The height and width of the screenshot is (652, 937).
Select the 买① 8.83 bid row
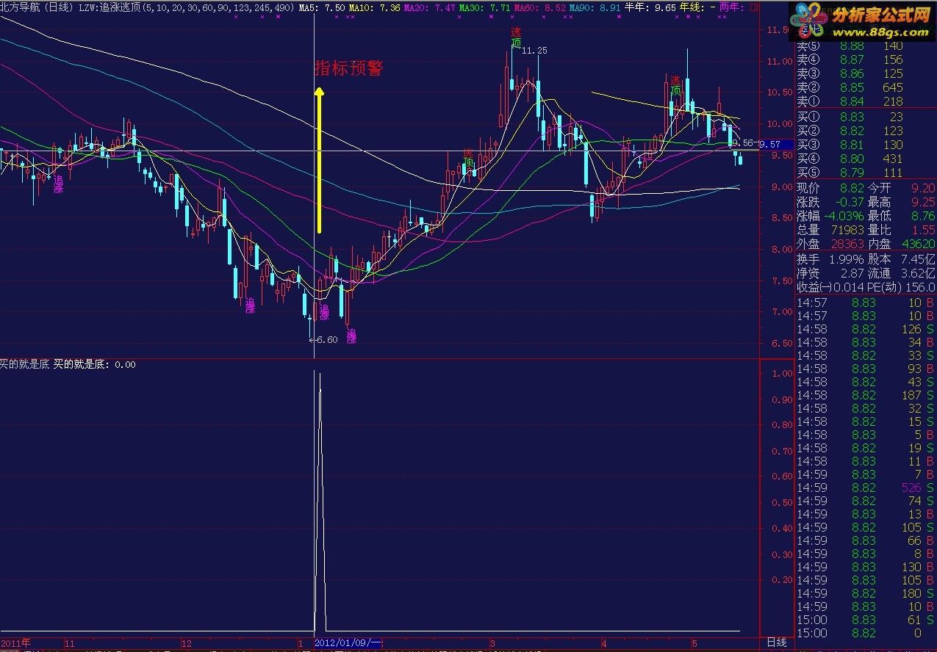coord(850,117)
